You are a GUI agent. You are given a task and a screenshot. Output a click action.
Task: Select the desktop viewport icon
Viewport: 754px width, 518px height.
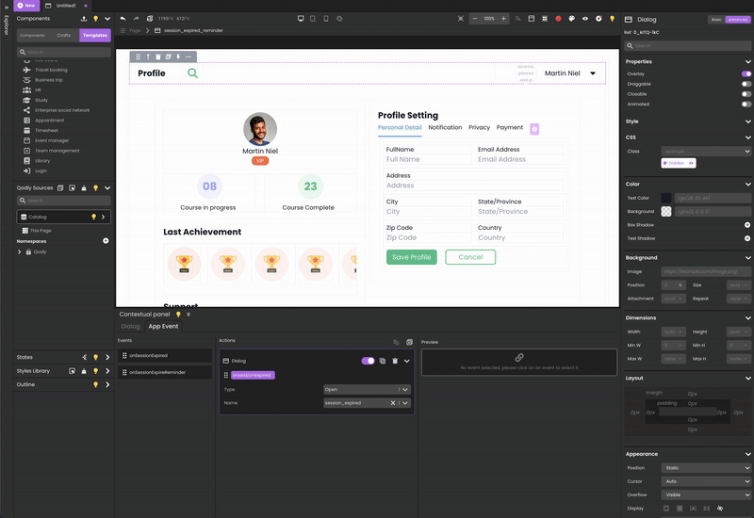pos(301,18)
